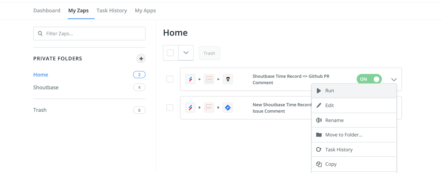Click code step icon in Issue Comment zap
Screen dimensions: 442x173
click(x=209, y=108)
